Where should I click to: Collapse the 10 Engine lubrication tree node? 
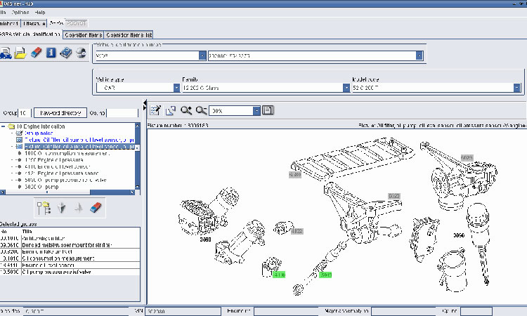(x=4, y=126)
